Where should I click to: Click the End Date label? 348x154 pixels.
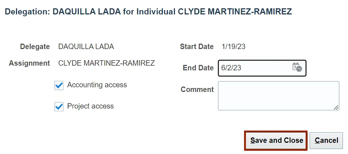pyautogui.click(x=198, y=68)
